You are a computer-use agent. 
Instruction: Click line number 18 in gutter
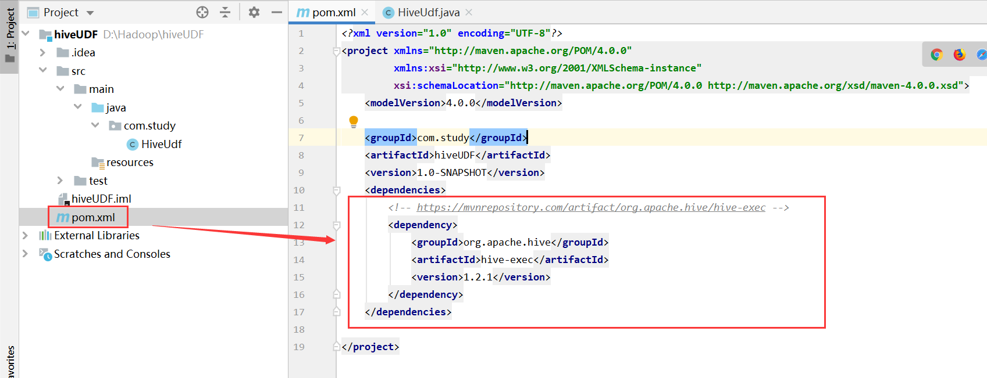[x=299, y=329]
